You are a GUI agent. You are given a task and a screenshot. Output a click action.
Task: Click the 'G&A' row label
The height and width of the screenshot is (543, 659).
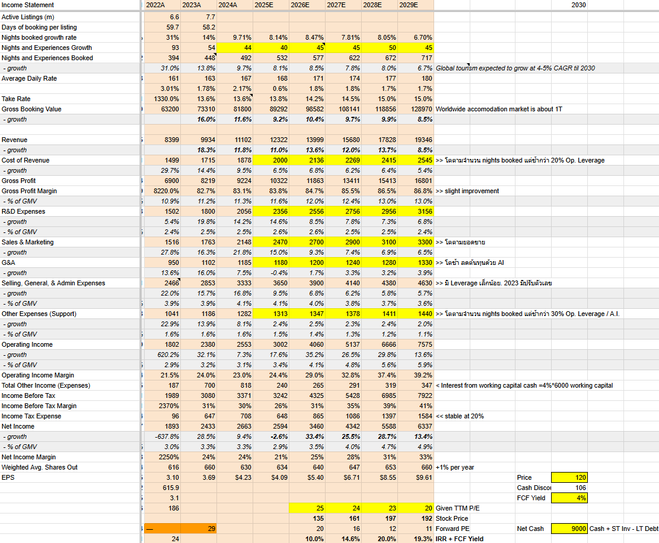pos(8,262)
